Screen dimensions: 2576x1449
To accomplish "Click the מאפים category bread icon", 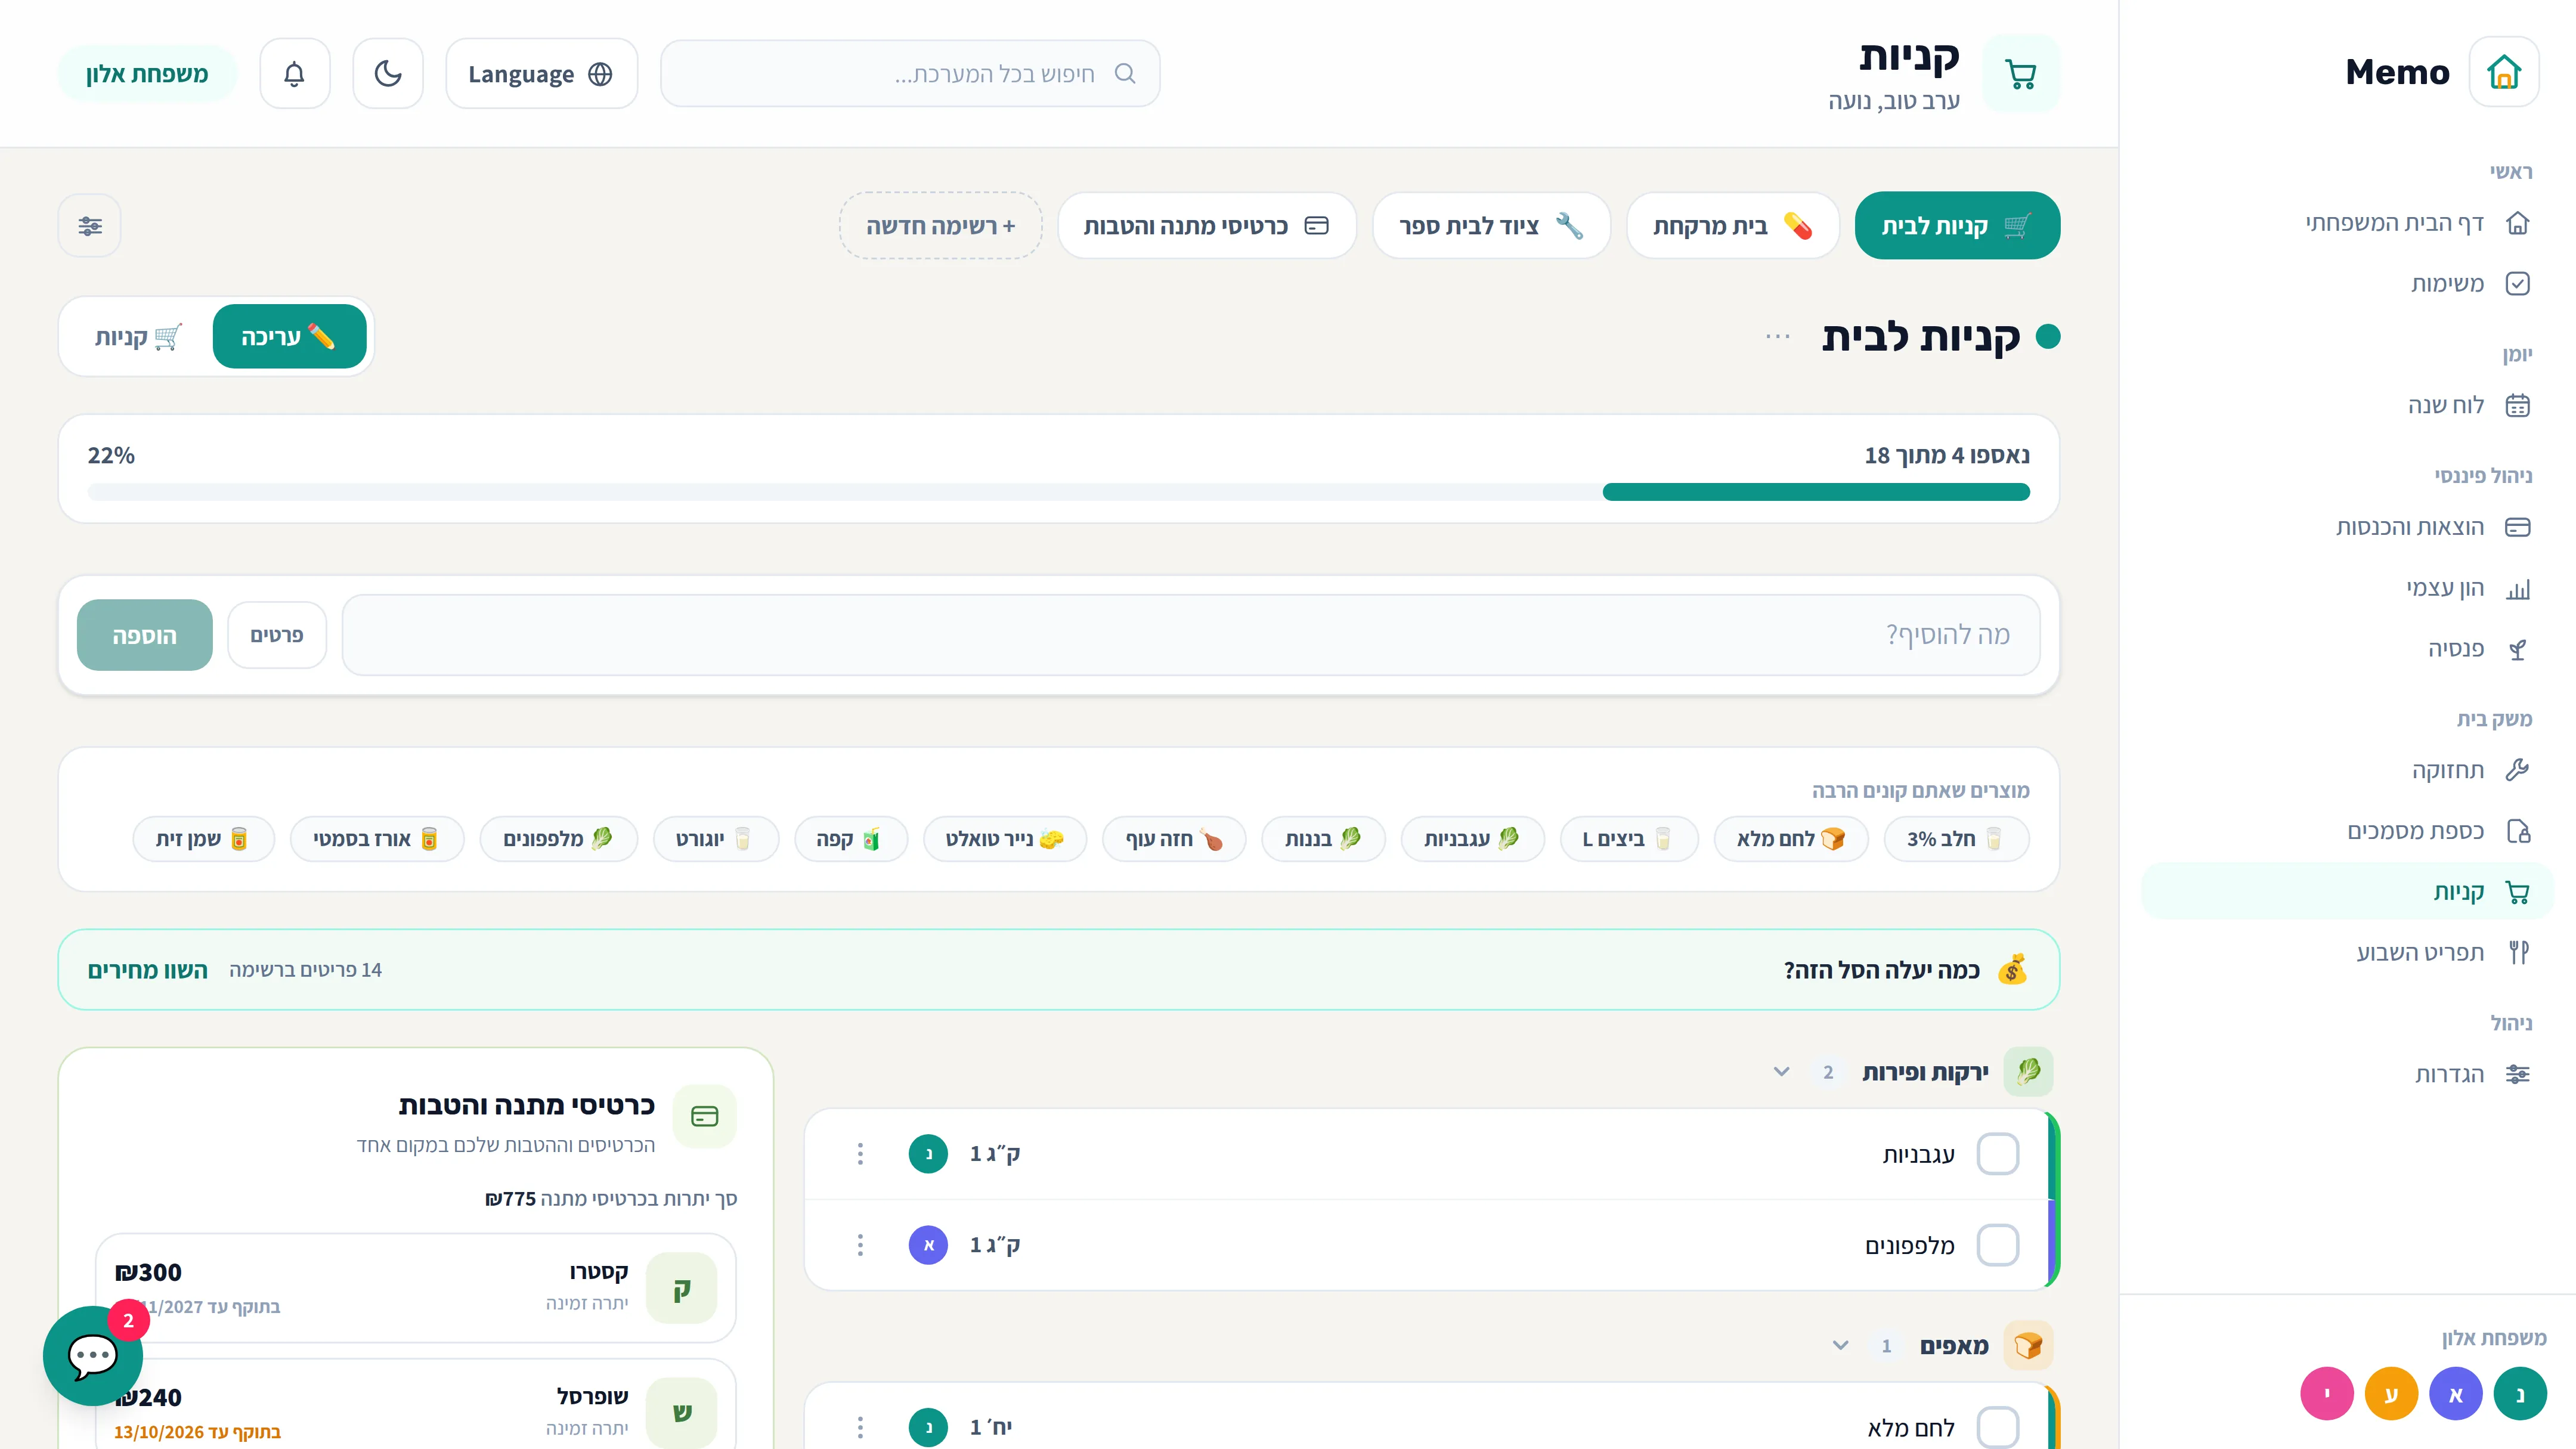I will pyautogui.click(x=2028, y=1346).
